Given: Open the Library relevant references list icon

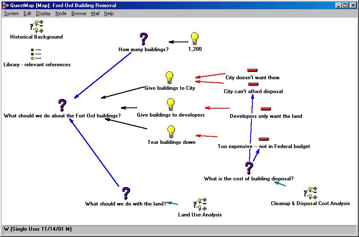Looking at the screenshot, I should click(x=36, y=54).
